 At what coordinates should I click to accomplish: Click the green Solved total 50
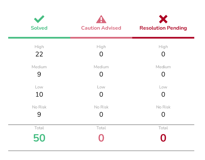point(39,138)
